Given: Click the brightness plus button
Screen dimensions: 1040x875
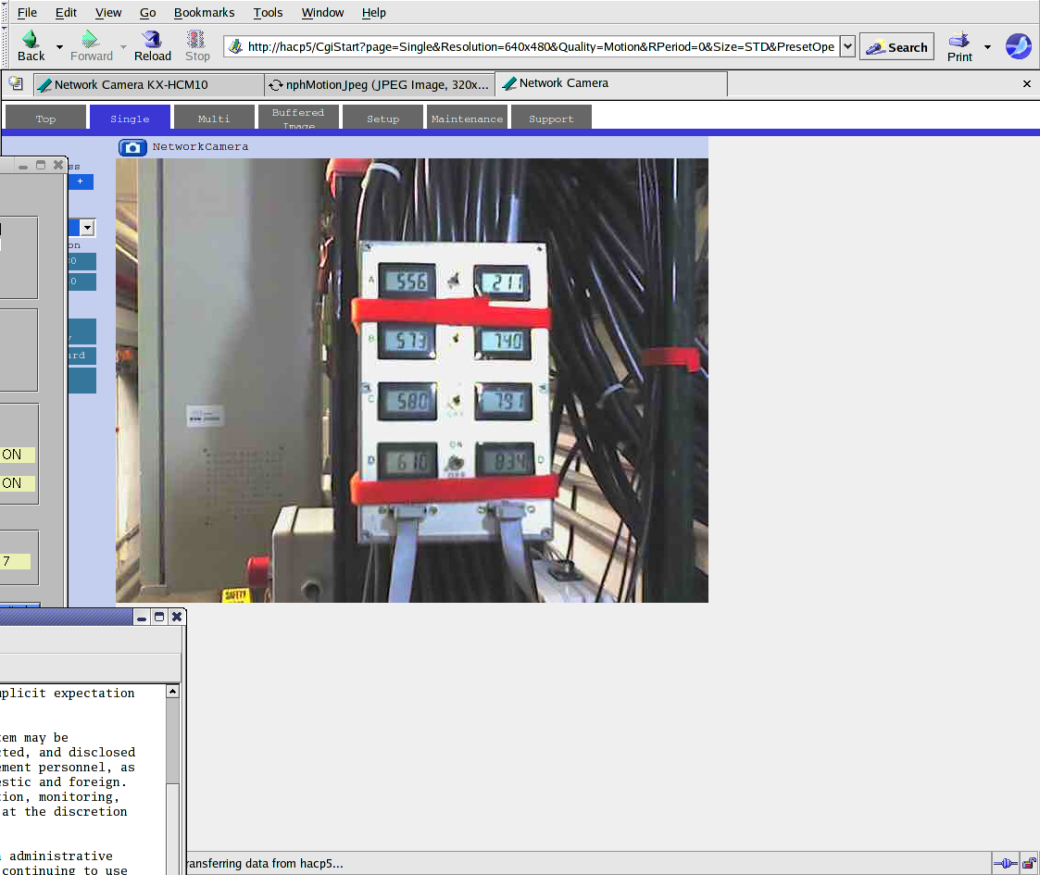Looking at the screenshot, I should [x=81, y=181].
